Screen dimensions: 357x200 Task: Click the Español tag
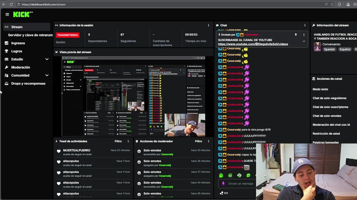pos(345,49)
